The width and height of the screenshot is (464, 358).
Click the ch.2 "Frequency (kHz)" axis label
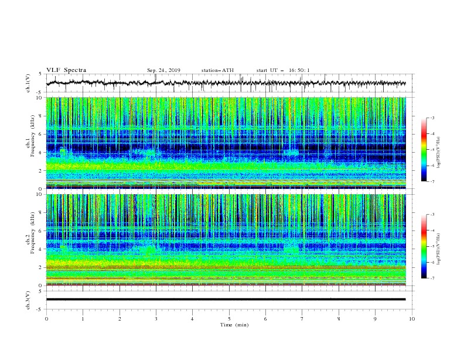point(33,232)
